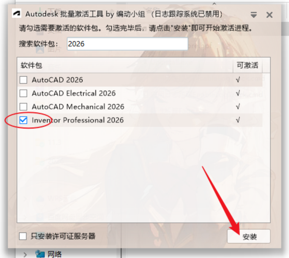Click the small up caret above the window
This screenshot has width=289, height=258.
(214, 4)
